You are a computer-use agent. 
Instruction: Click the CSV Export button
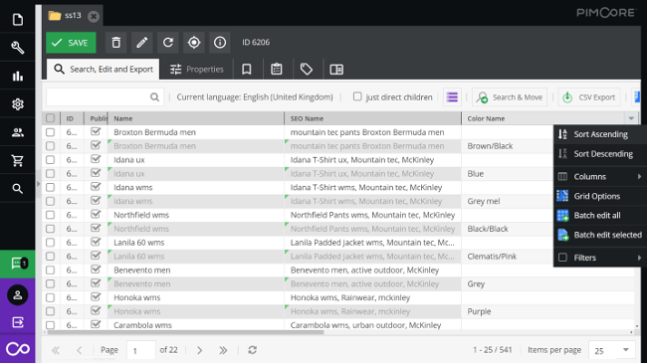[x=589, y=97]
